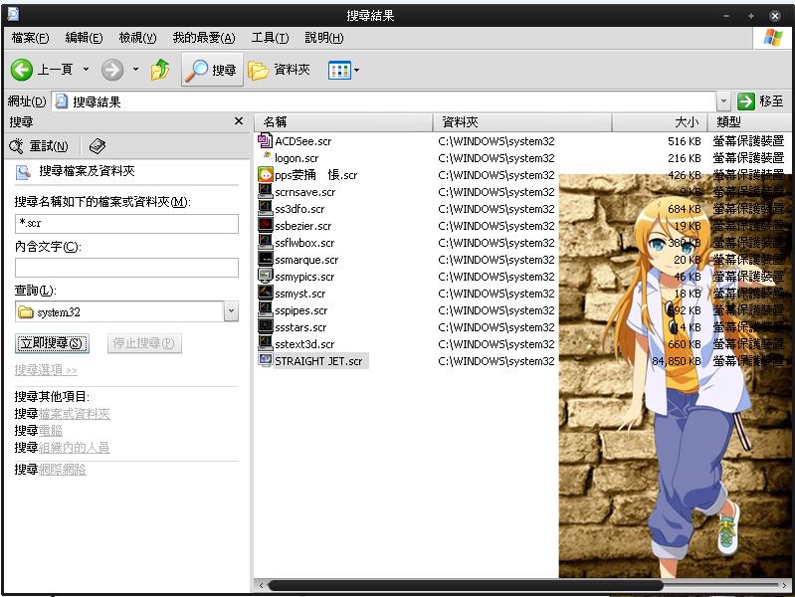The height and width of the screenshot is (597, 795).
Task: Click the 立即搜尋(S) button
Action: pos(52,343)
